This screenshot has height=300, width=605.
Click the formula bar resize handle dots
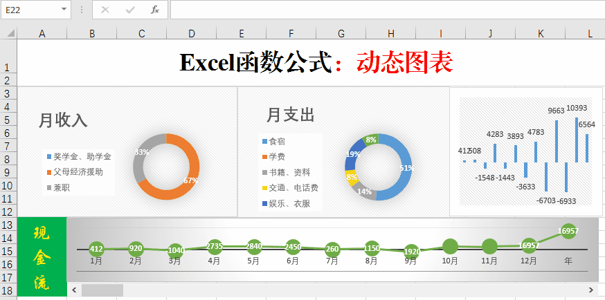pos(82,10)
